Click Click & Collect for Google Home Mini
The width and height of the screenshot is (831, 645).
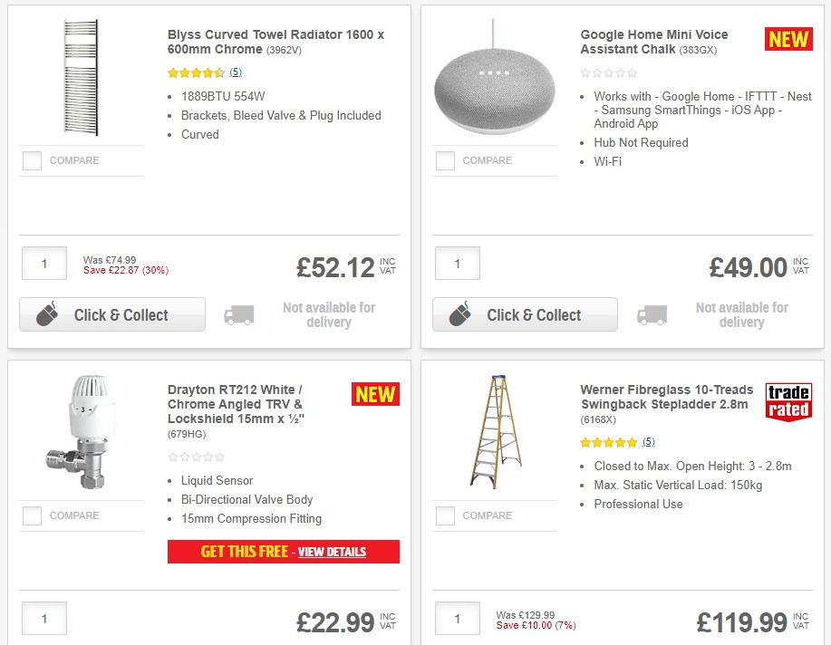(x=525, y=314)
